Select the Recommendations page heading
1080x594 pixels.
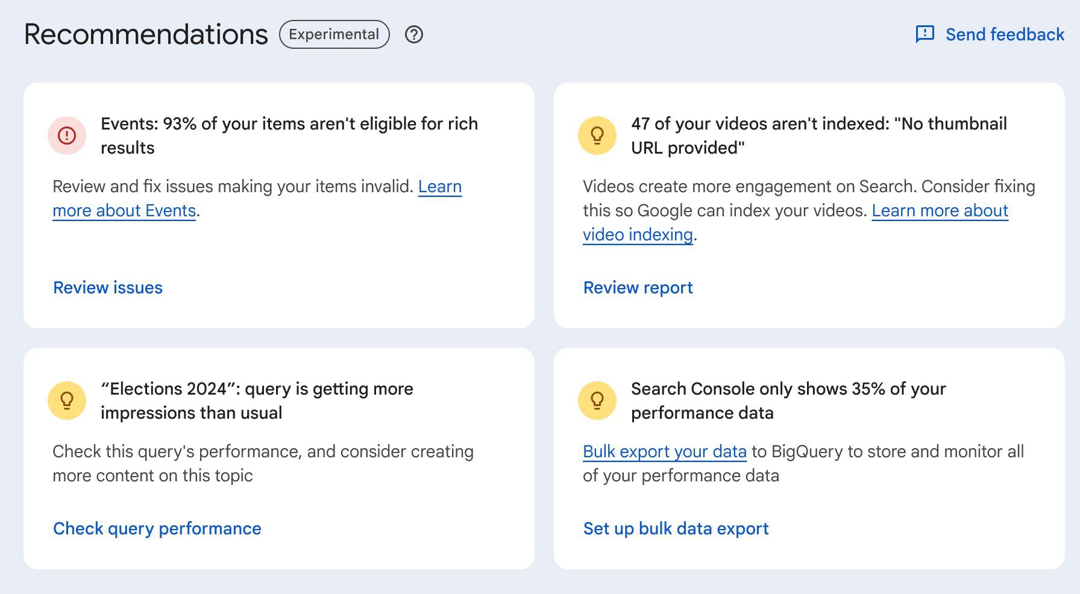[x=145, y=34]
